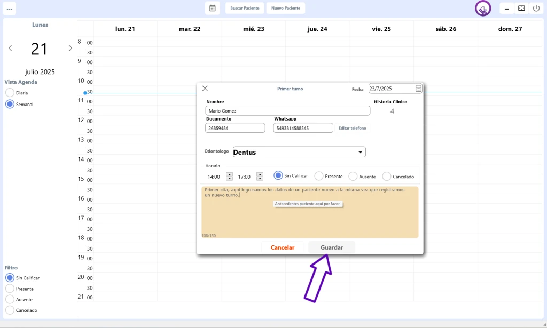Go to next day arrow

(x=70, y=49)
